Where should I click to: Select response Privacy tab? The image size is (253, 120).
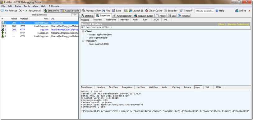coord(187,87)
